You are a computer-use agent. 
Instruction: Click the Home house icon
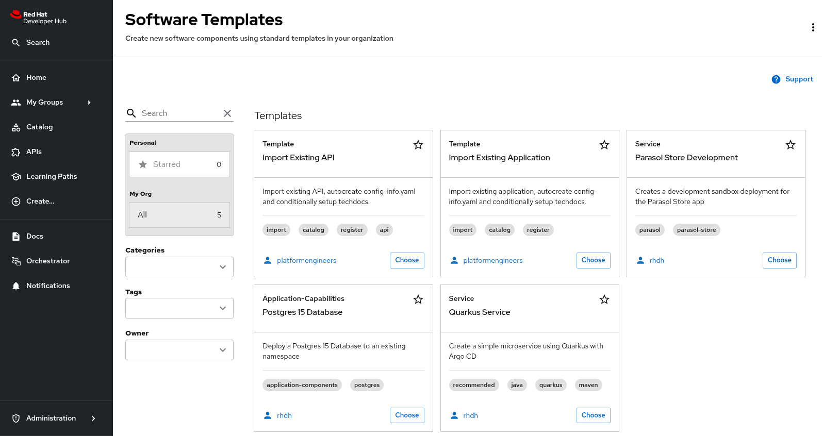[x=16, y=77]
